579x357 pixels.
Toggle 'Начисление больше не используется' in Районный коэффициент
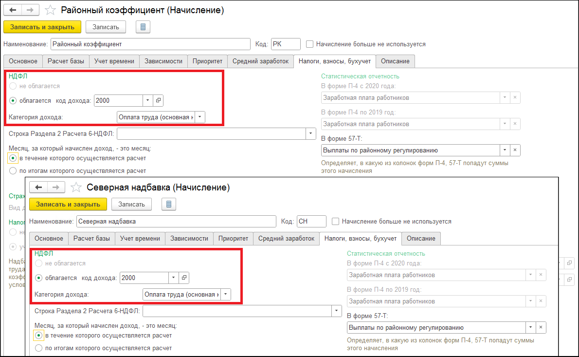point(310,44)
